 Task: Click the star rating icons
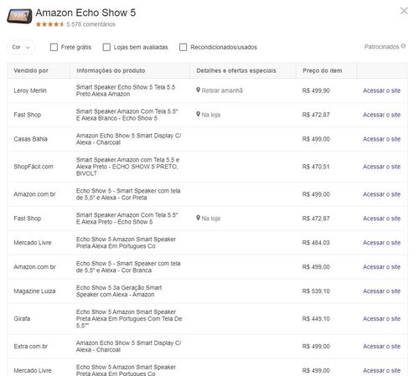(x=50, y=24)
